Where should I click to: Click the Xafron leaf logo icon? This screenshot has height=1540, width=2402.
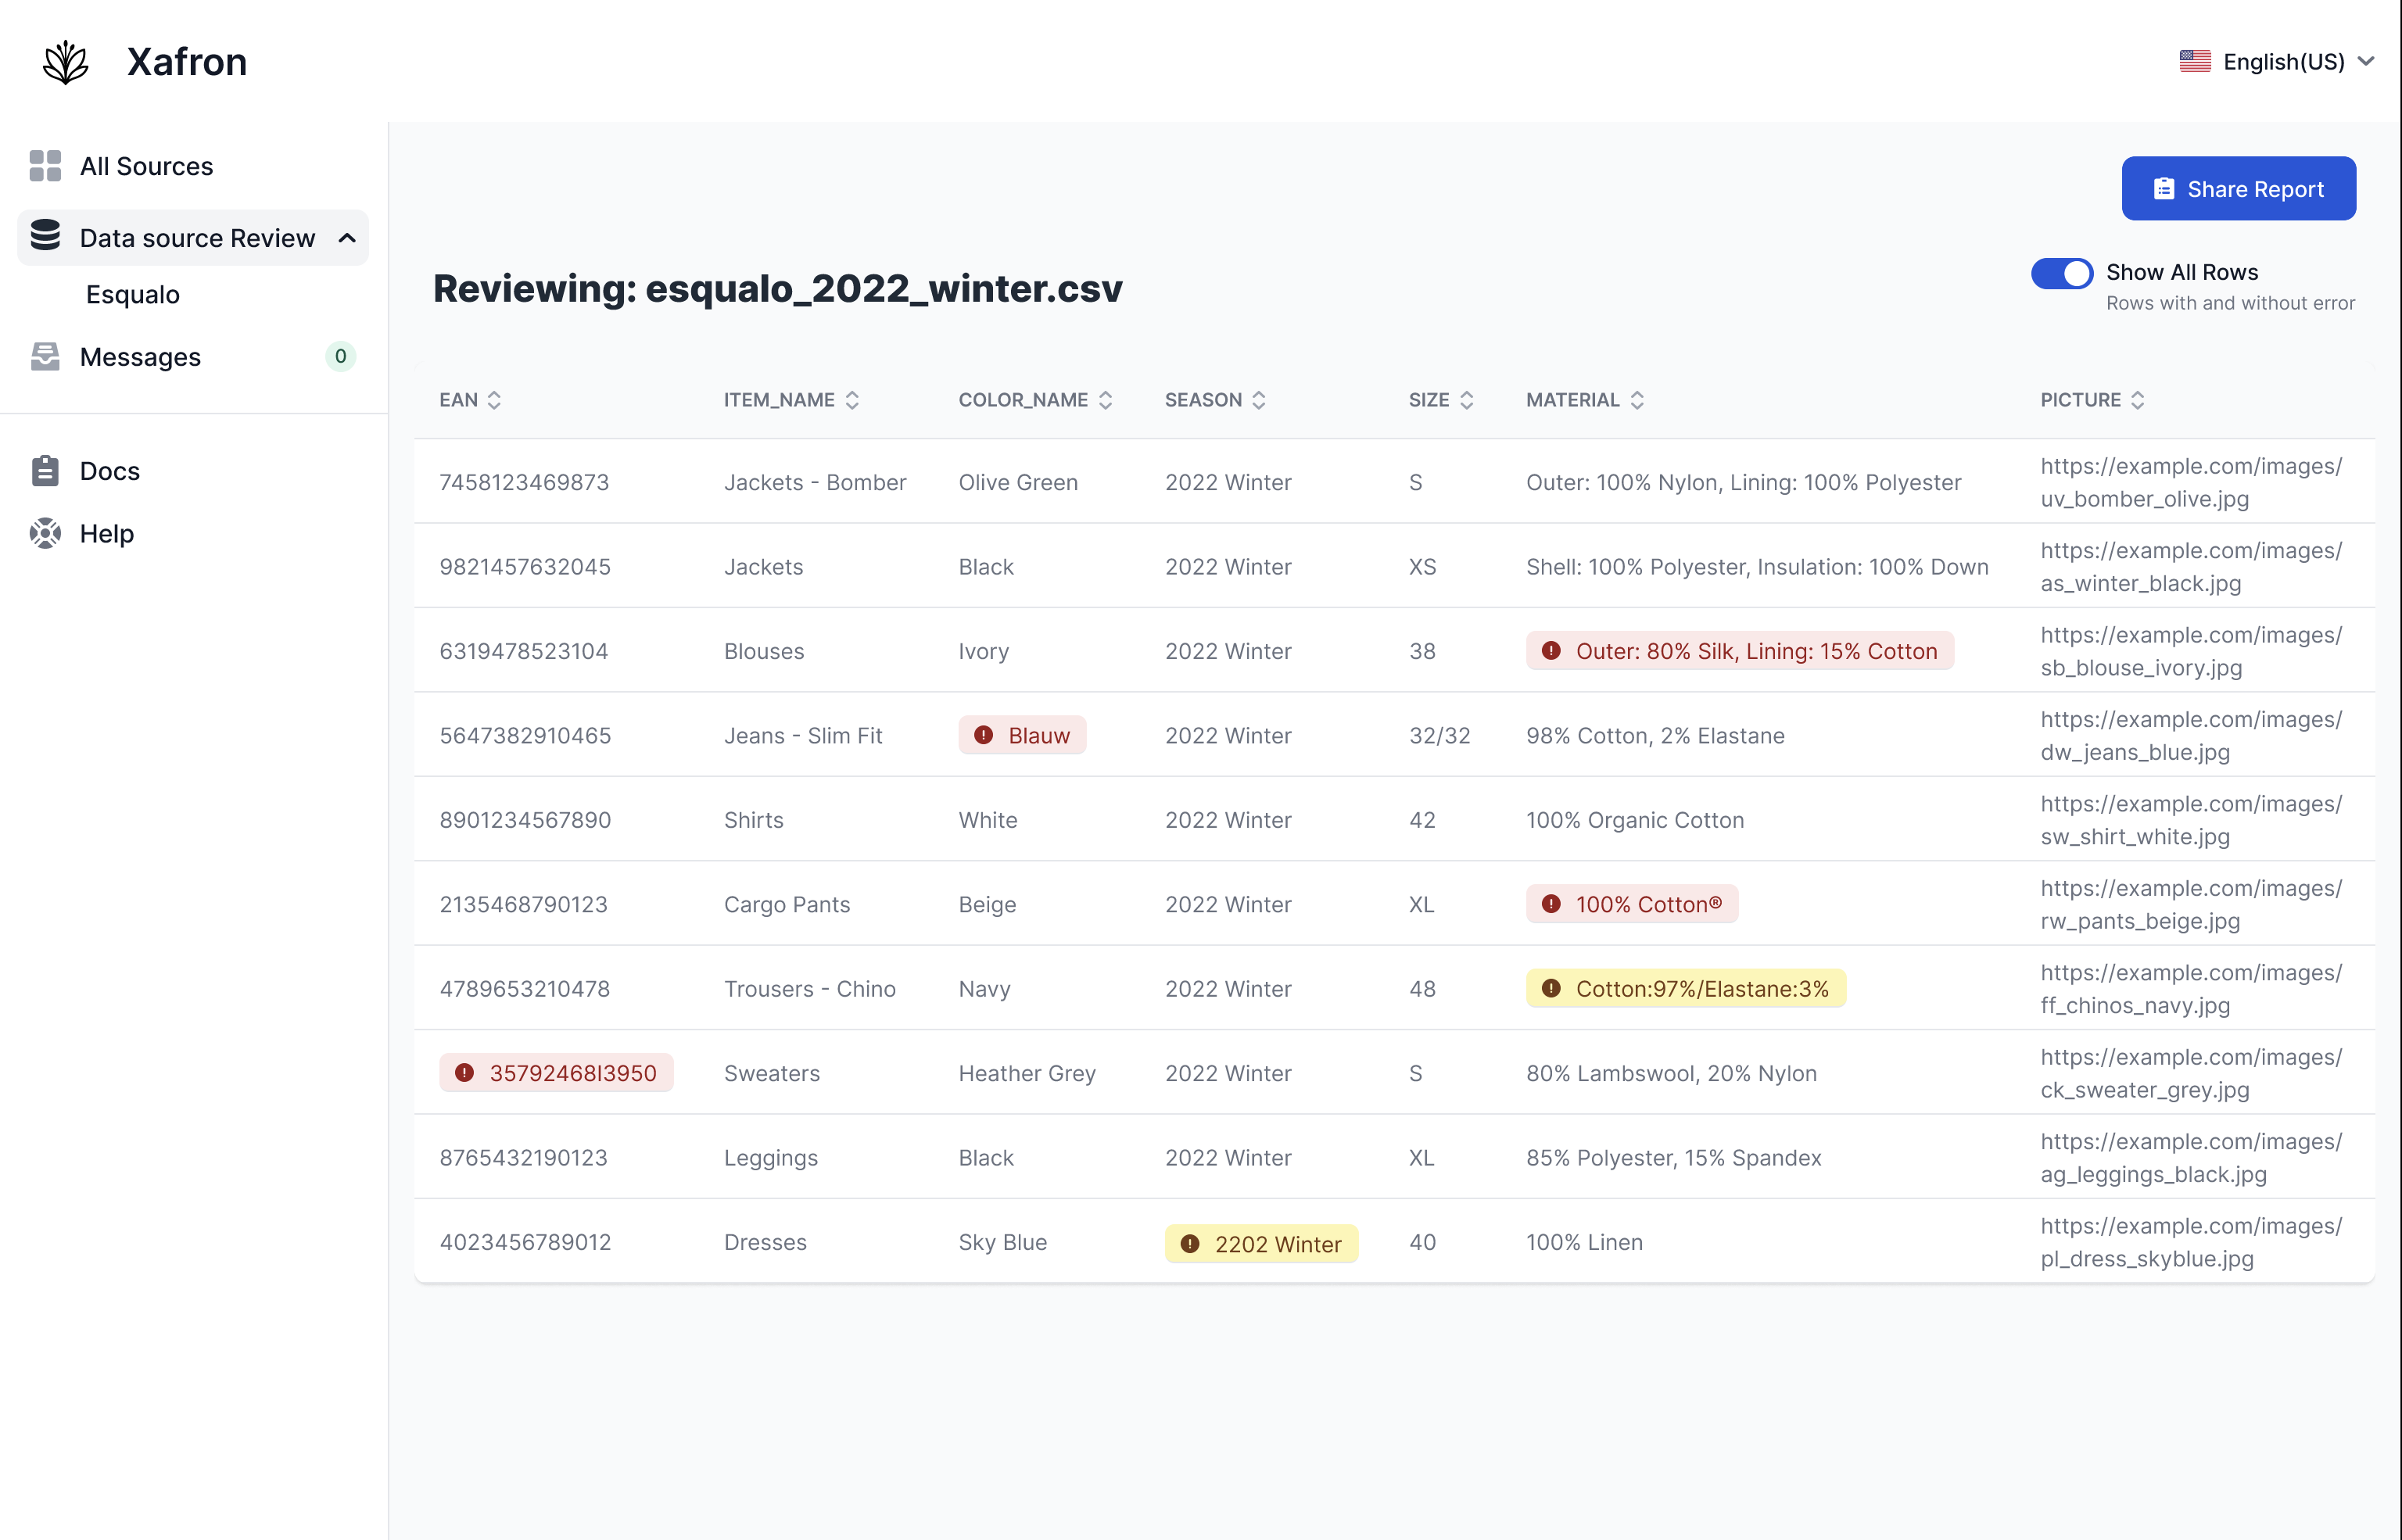tap(66, 62)
